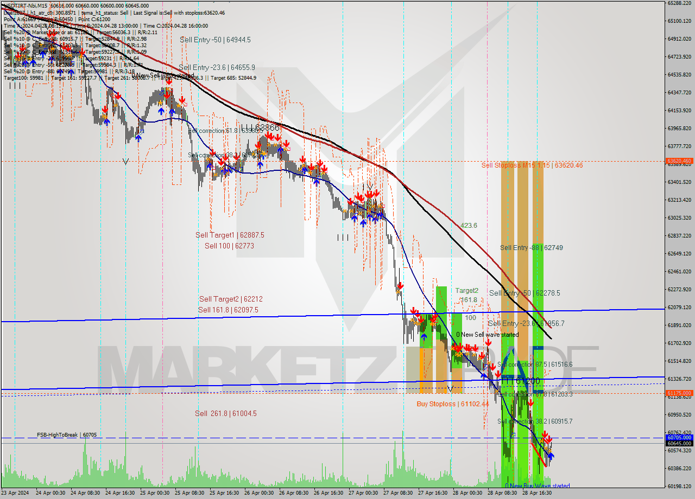
Task: Click the '423.6' Fibonacci label
Action: tap(469, 225)
